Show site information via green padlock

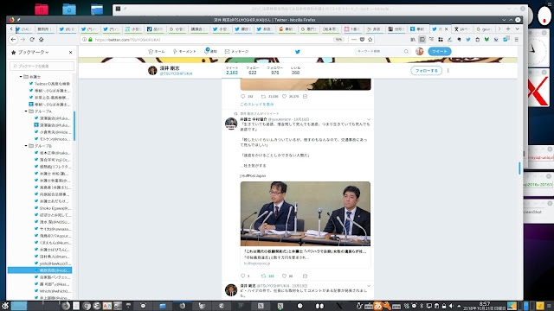coord(90,40)
